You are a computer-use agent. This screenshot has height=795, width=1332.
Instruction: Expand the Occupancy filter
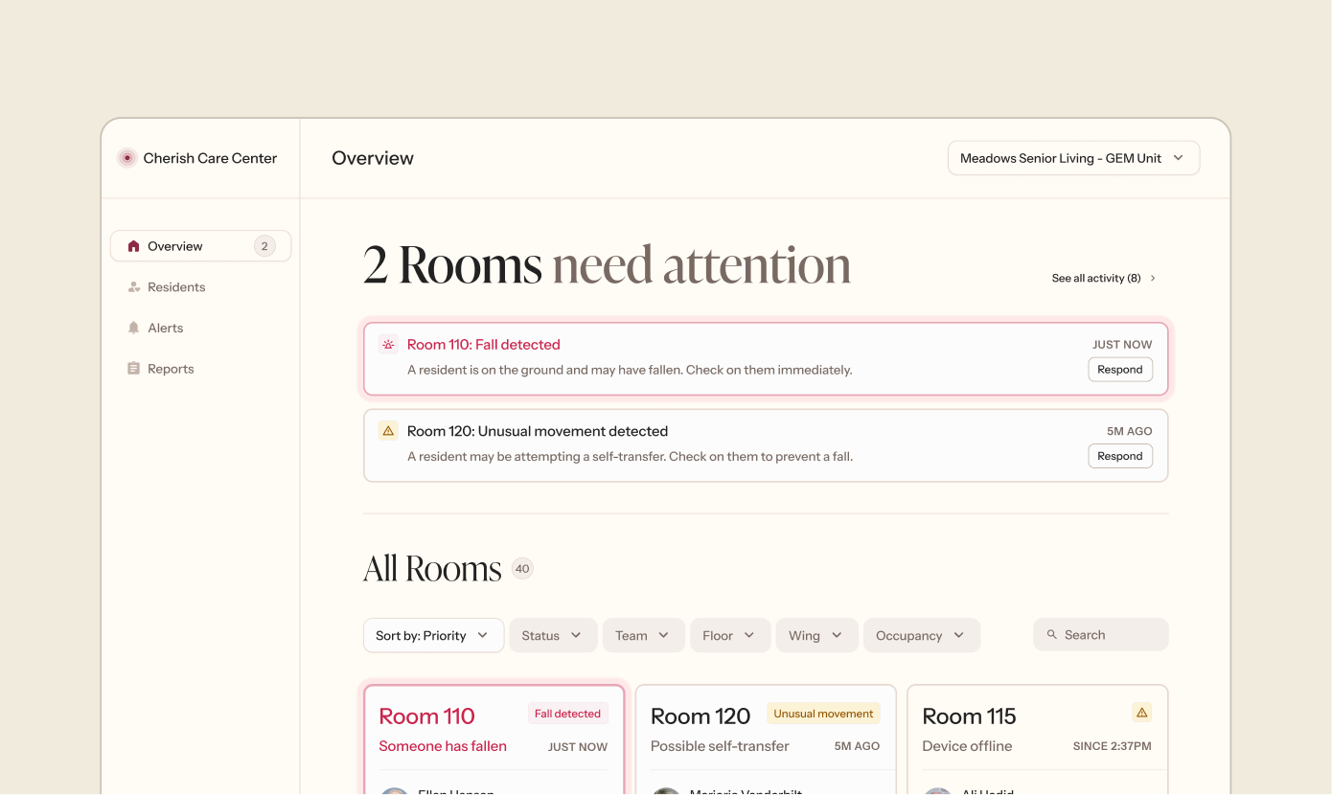922,635
